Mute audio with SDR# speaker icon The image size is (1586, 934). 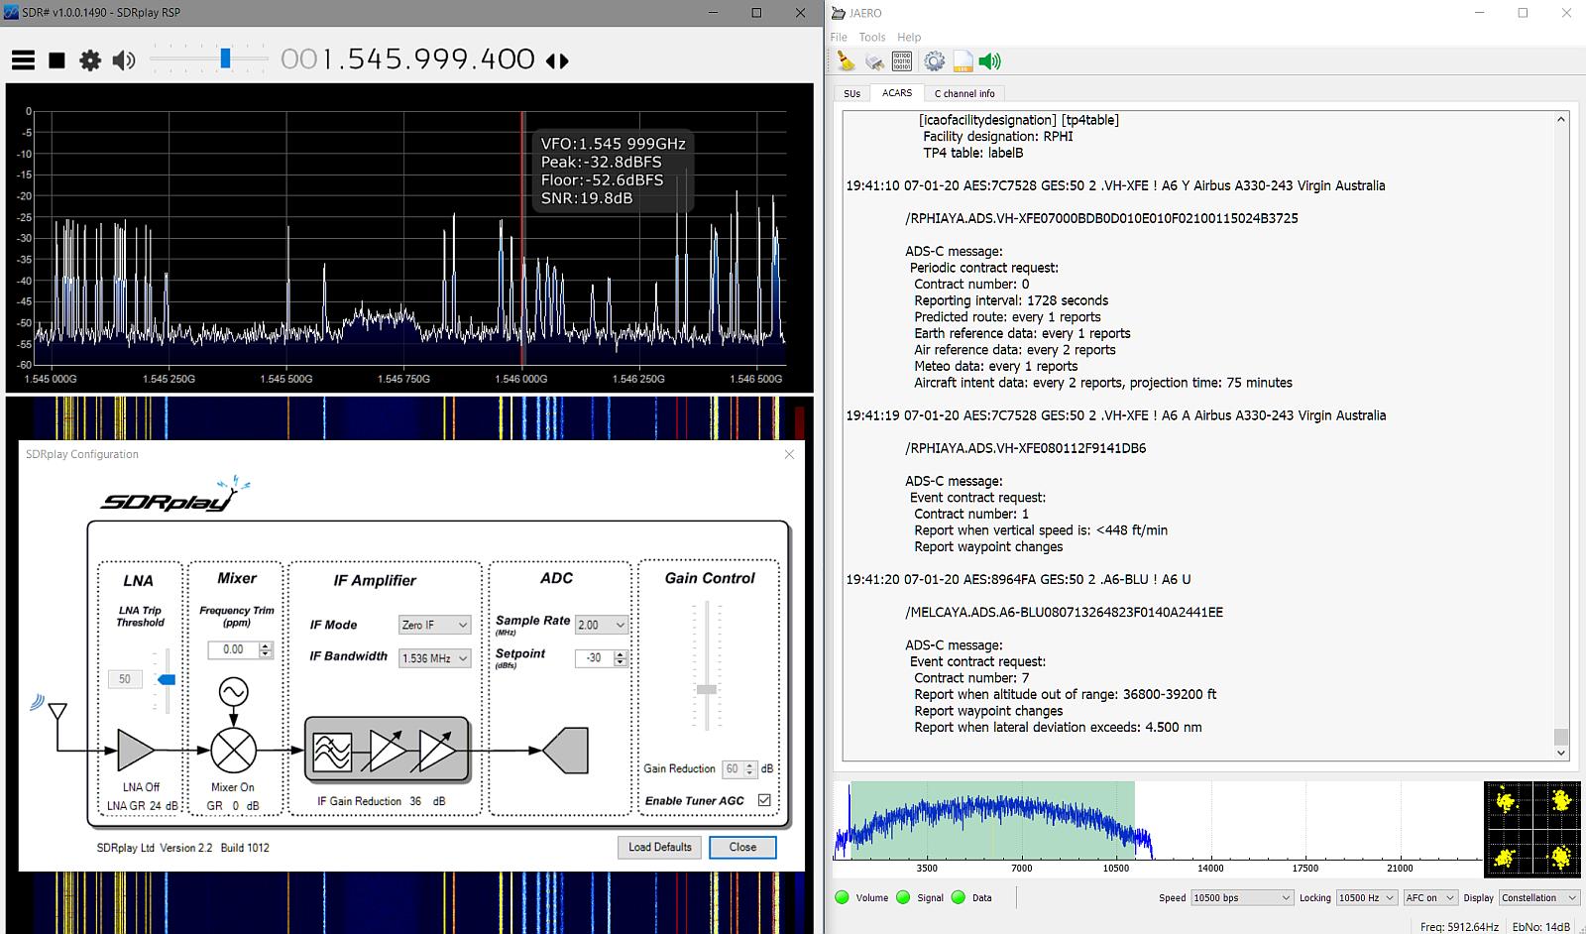(124, 60)
